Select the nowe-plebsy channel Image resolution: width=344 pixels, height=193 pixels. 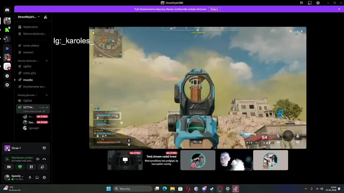click(x=33, y=46)
